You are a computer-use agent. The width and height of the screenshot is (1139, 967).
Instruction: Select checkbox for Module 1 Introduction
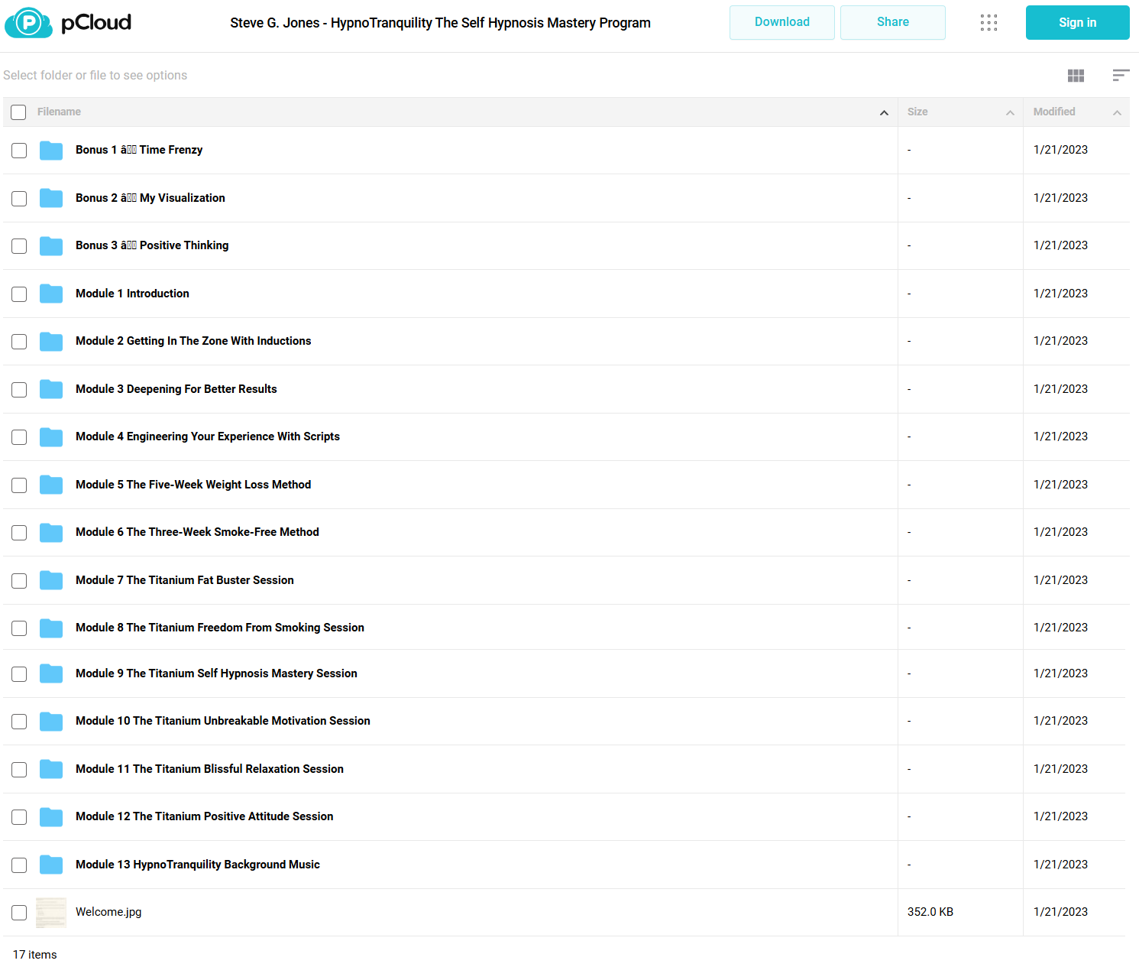click(19, 294)
